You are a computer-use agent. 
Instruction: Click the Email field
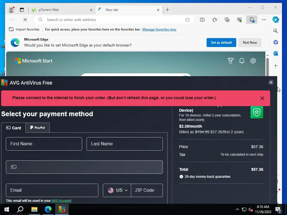52,190
